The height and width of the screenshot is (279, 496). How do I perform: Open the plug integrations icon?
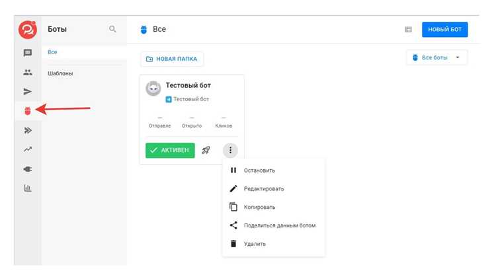[28, 169]
